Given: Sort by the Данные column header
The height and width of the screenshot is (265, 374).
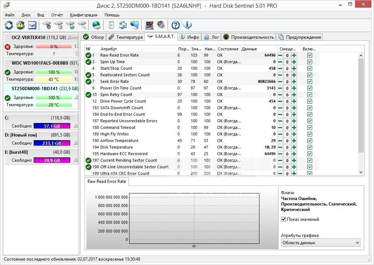Looking at the screenshot, I should (x=249, y=49).
